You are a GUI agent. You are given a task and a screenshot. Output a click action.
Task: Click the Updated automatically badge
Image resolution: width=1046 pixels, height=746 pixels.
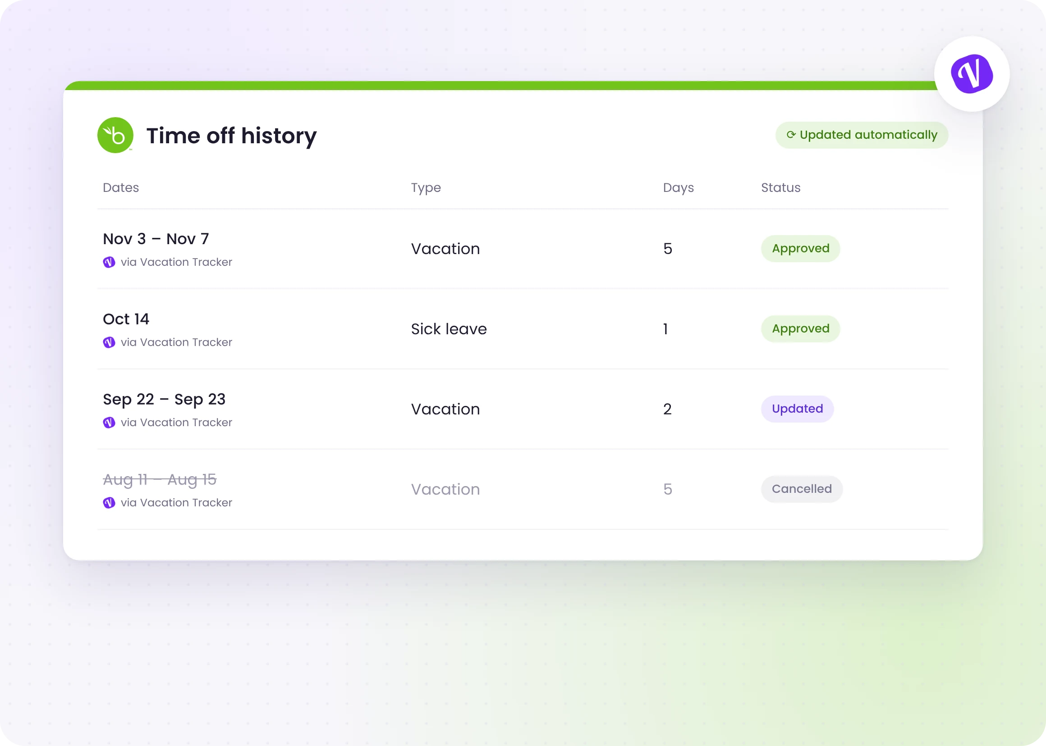point(862,135)
